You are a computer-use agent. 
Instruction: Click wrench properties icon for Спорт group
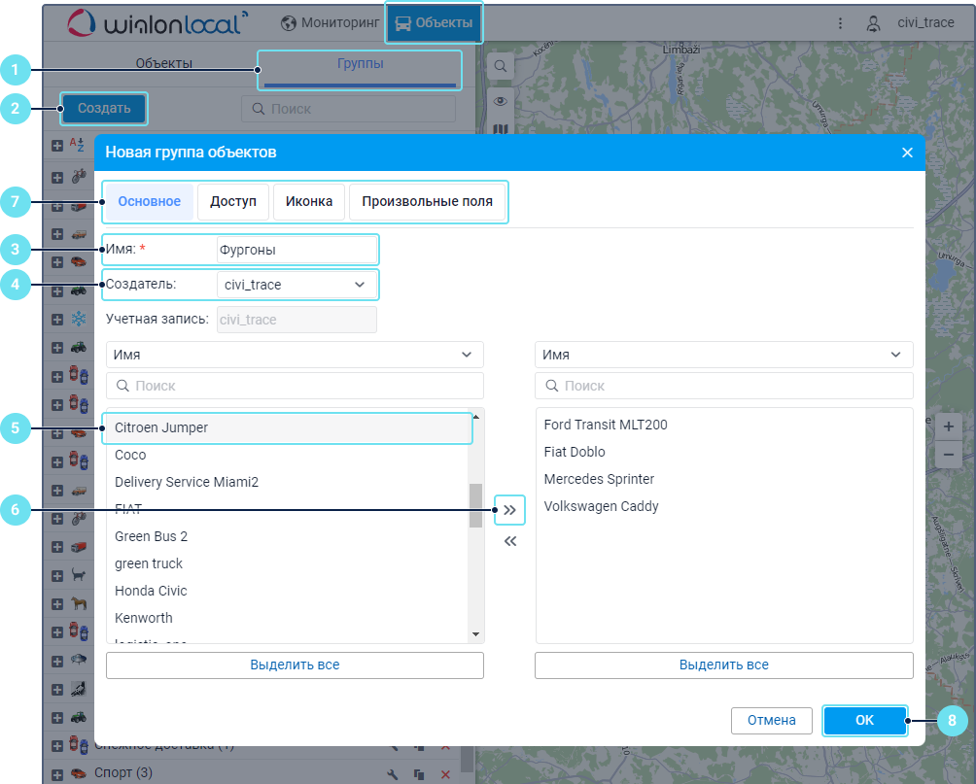click(x=393, y=773)
